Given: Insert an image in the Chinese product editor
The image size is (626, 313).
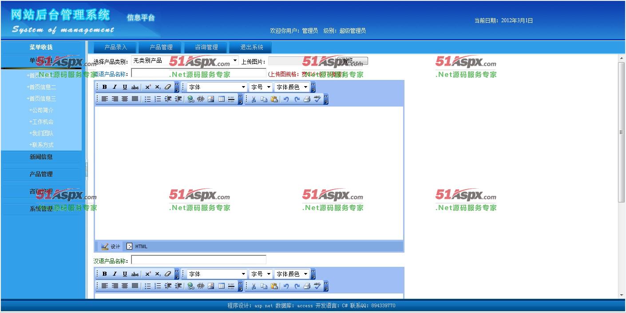Looking at the screenshot, I should [x=211, y=286].
